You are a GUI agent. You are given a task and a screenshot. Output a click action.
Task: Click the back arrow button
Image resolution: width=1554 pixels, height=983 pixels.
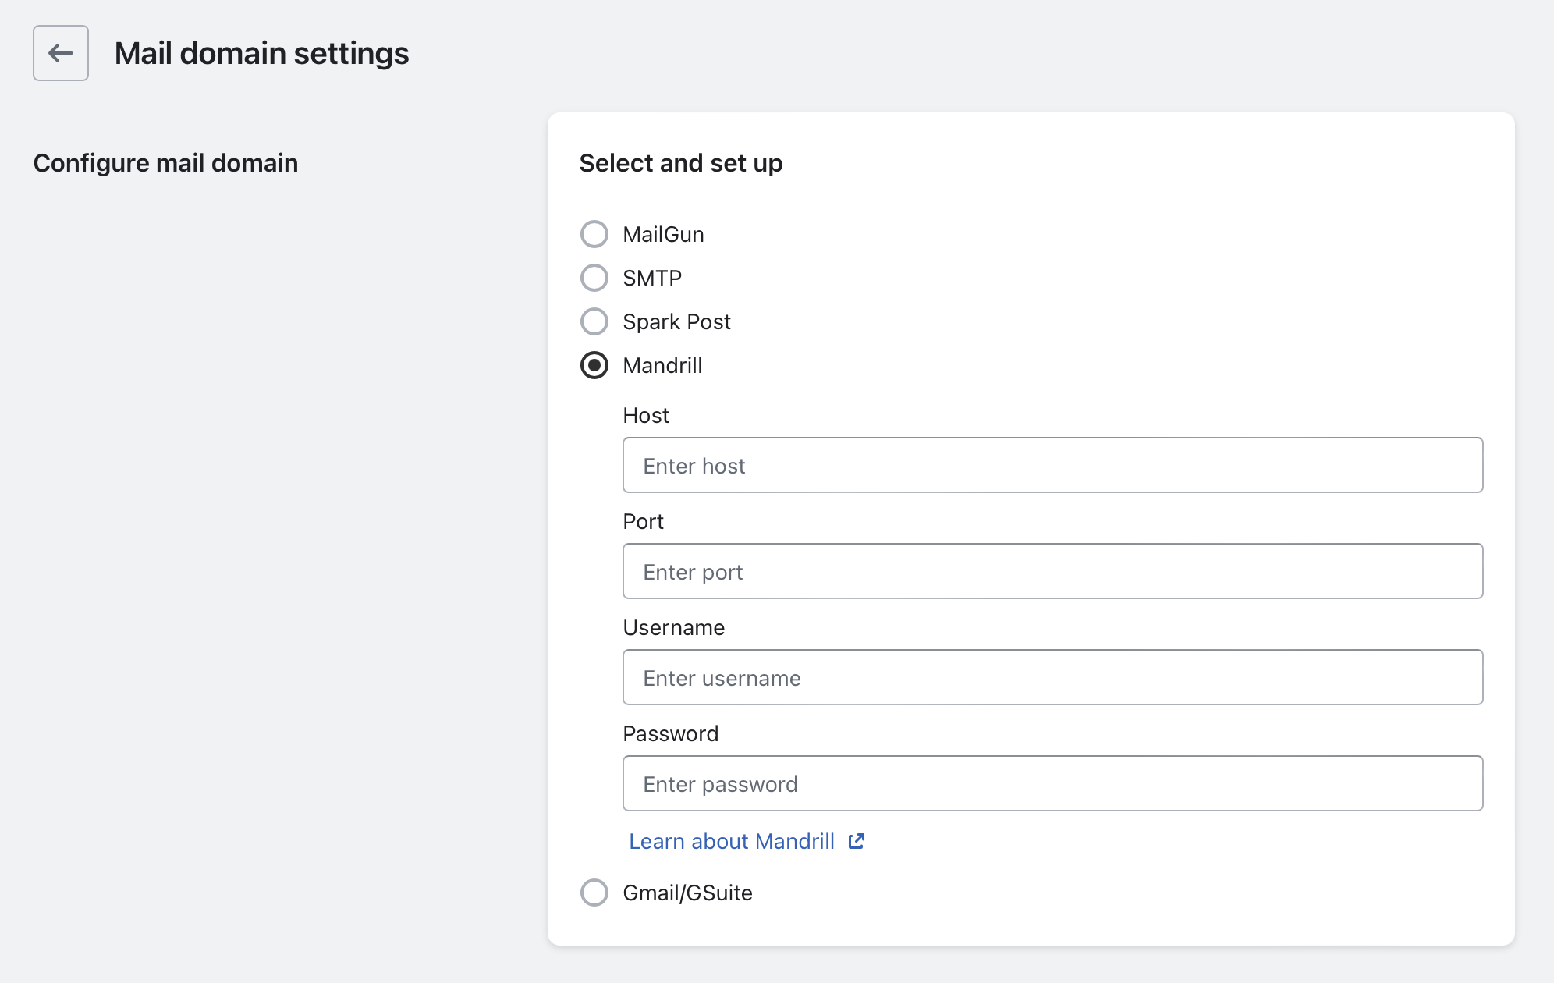pyautogui.click(x=61, y=53)
